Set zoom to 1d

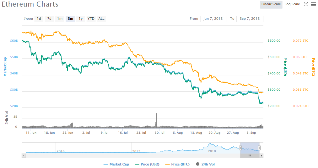pos(39,19)
